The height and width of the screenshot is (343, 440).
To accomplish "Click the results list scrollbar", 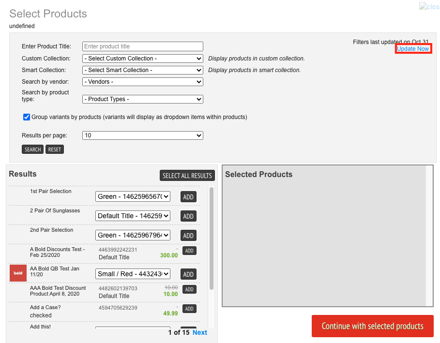I will (212, 239).
